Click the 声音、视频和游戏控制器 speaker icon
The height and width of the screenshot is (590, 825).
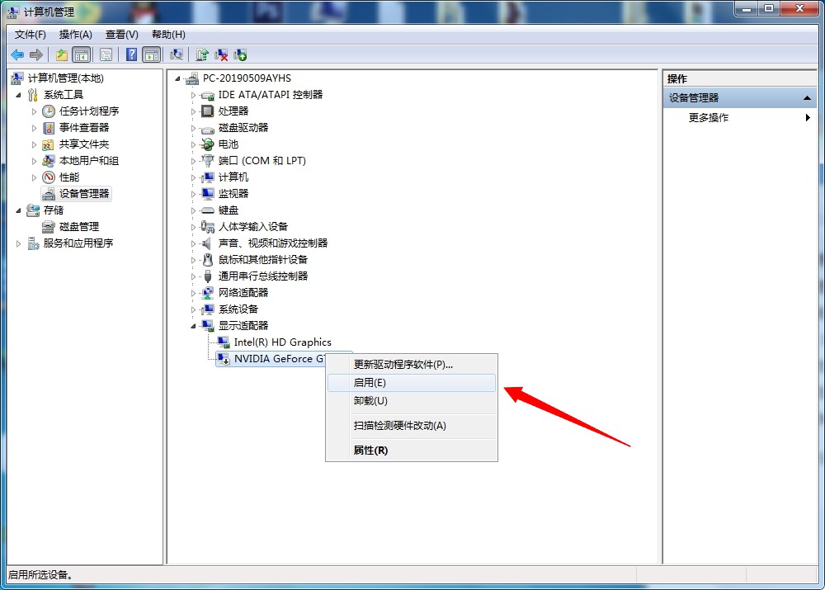click(207, 243)
